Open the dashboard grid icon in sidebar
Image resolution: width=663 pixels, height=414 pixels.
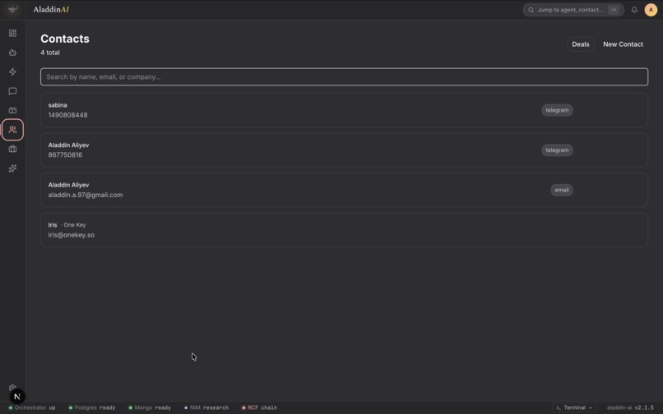[12, 33]
